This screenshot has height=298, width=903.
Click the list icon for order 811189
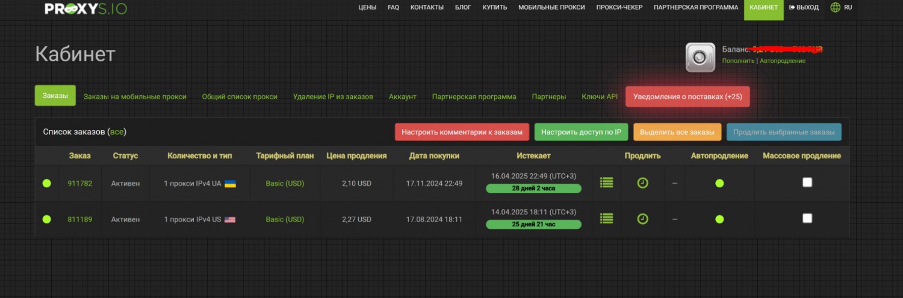click(x=606, y=219)
